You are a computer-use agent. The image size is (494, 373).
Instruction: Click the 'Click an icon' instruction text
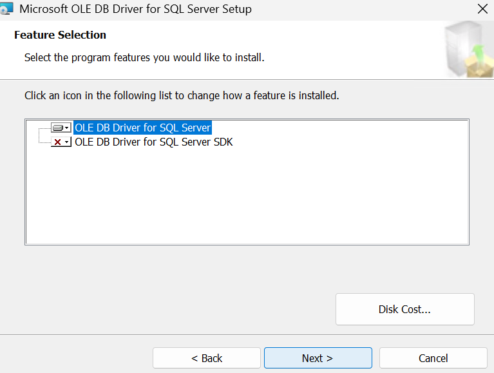182,95
